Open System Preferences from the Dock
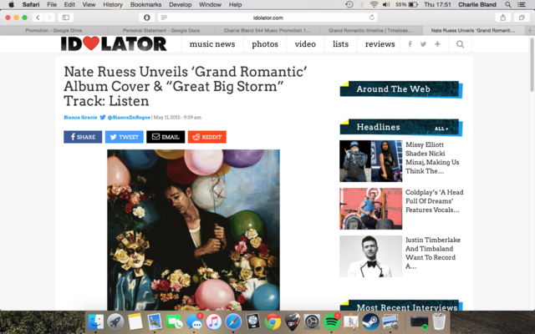 312,321
